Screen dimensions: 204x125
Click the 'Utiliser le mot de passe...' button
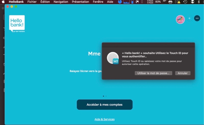click(153, 73)
